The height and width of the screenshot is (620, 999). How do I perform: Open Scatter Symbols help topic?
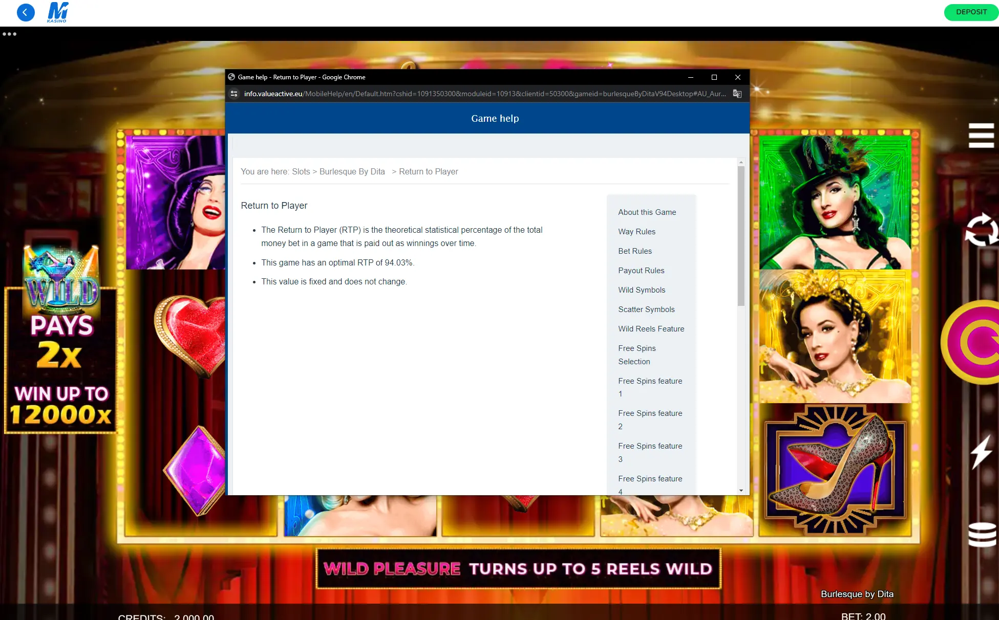(x=646, y=309)
